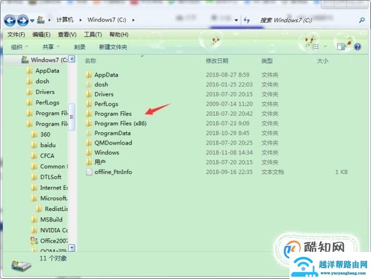Click navigation pane scroll down arrow
Image resolution: width=371 pixels, height=279 pixels.
(72, 248)
